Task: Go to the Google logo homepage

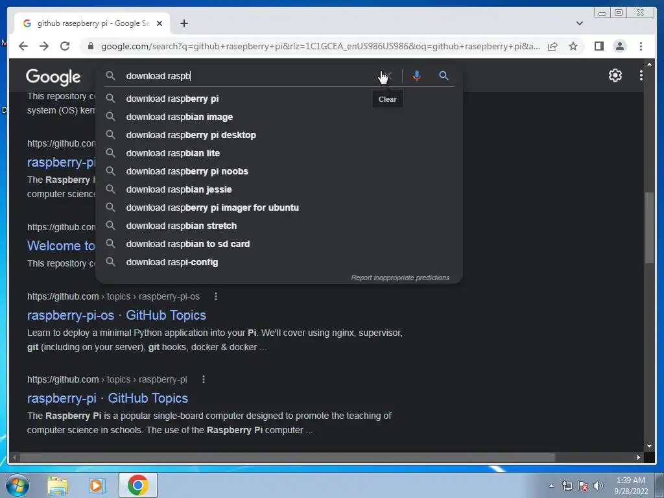Action: (53, 77)
